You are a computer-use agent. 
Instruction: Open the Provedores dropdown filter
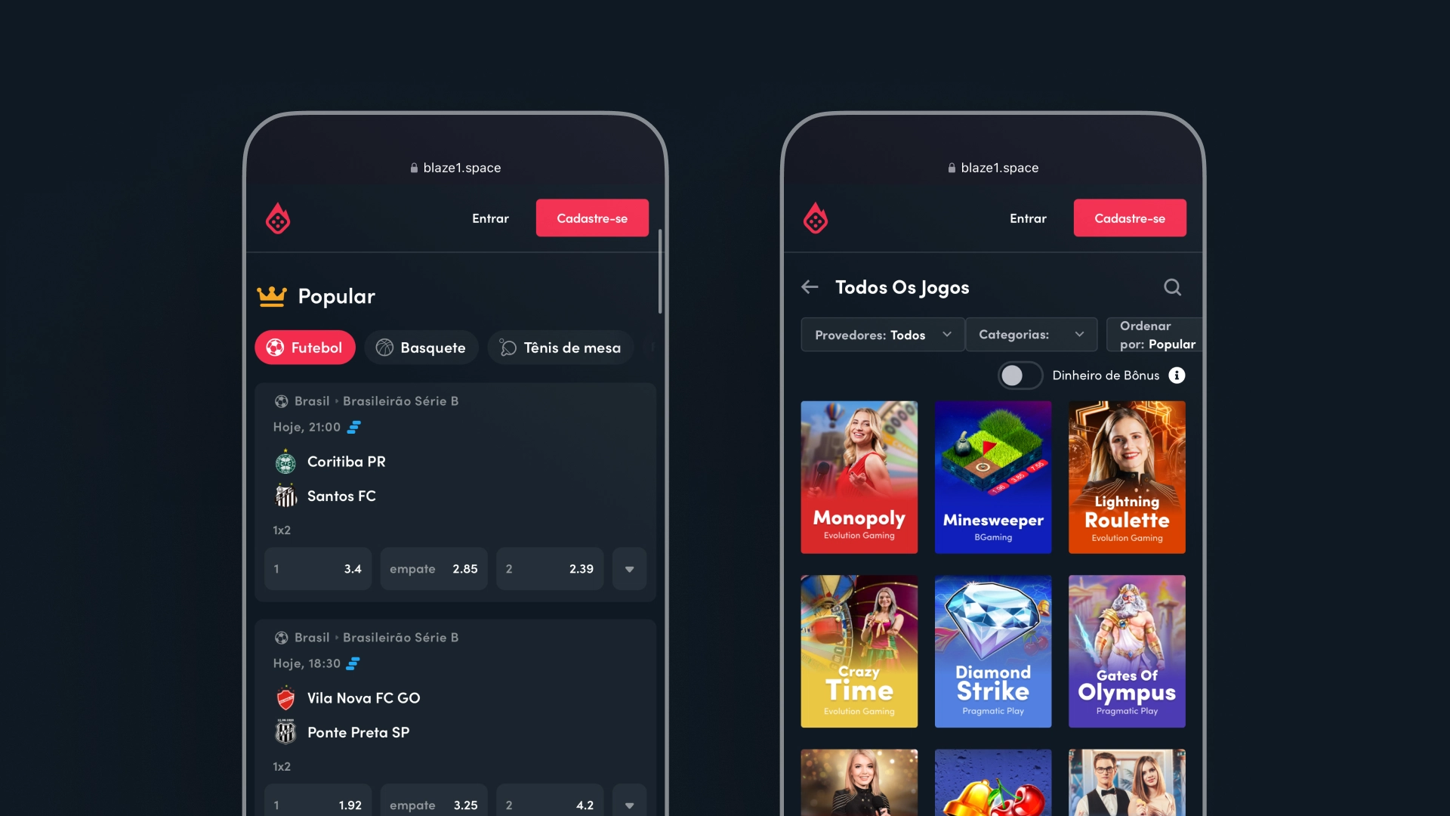pyautogui.click(x=881, y=335)
